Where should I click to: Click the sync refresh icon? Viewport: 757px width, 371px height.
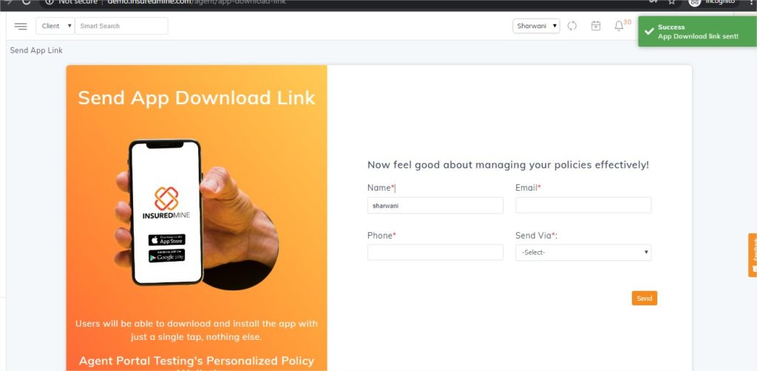click(572, 26)
